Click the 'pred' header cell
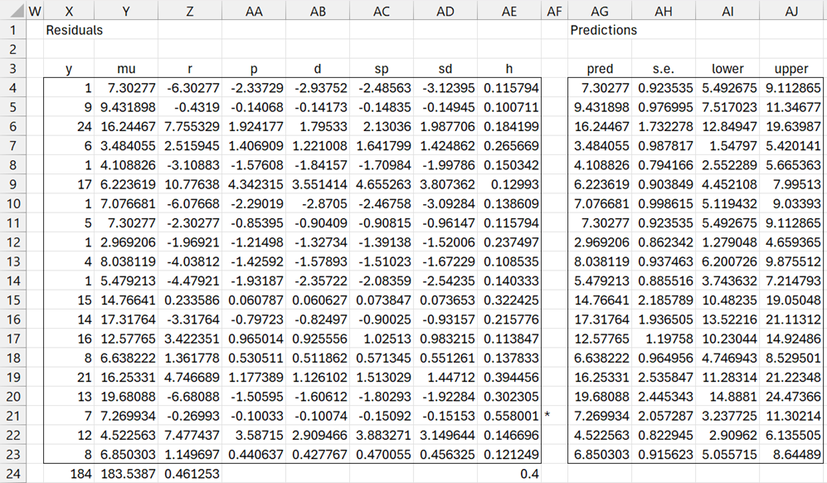 tap(599, 69)
